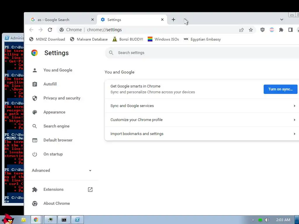Open the Autofill settings section

point(50,84)
